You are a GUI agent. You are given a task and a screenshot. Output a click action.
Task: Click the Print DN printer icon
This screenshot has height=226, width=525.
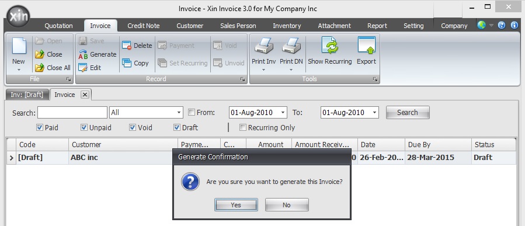(291, 46)
